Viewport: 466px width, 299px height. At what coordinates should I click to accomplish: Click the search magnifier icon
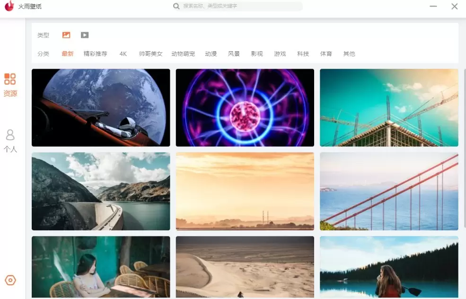176,6
